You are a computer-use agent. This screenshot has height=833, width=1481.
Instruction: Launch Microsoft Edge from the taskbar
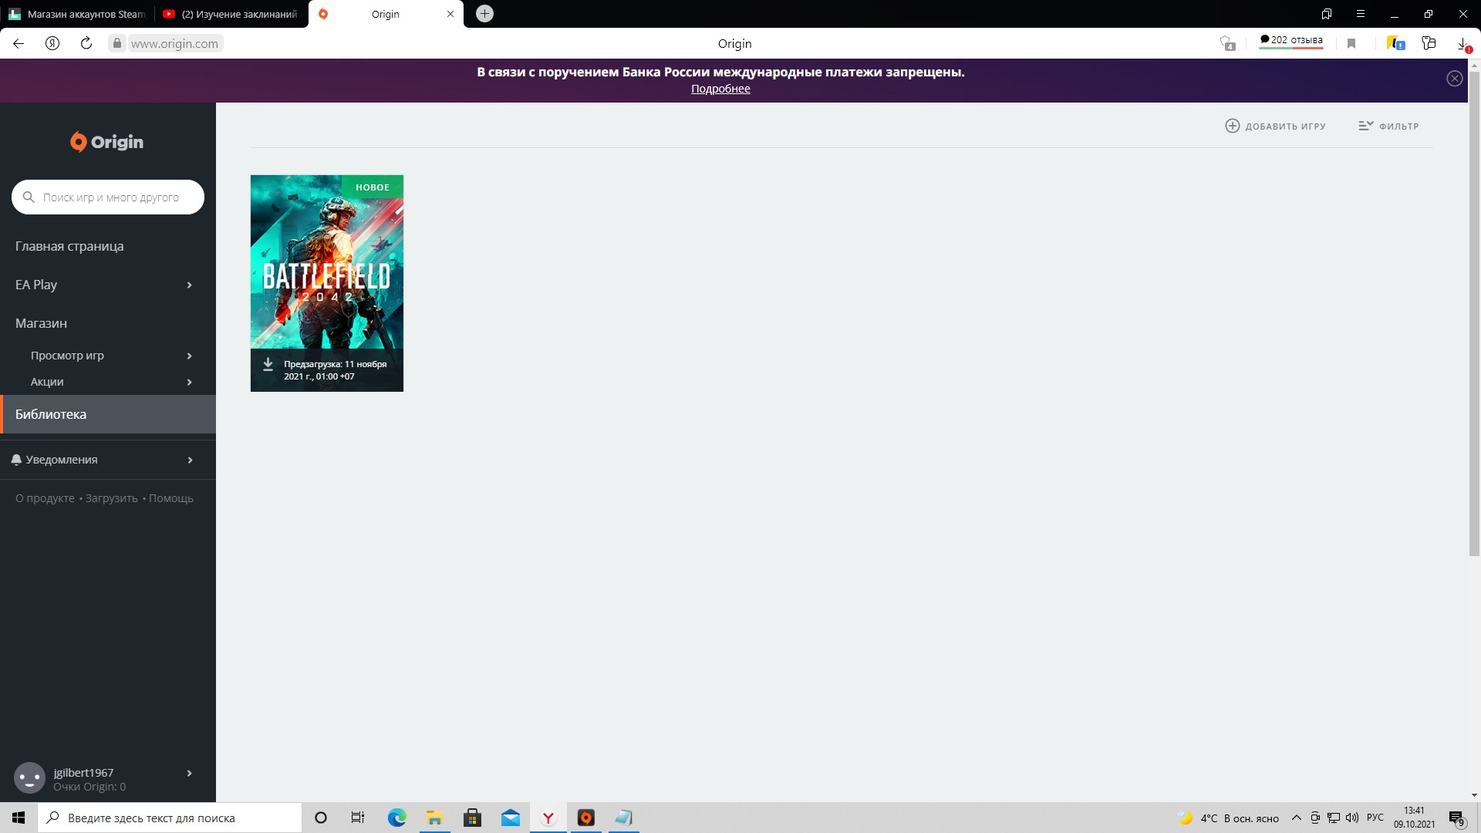coord(396,818)
